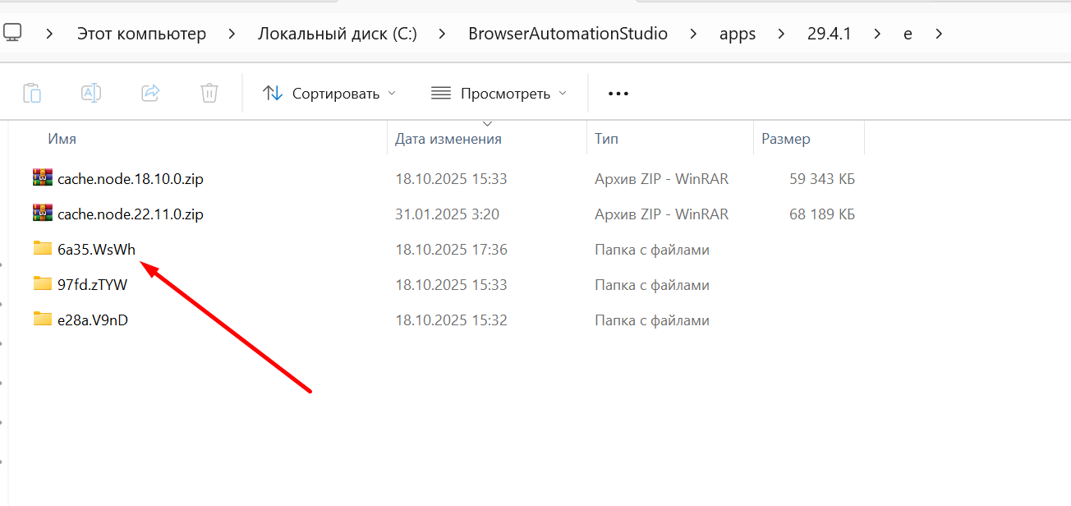Expand chevron after BrowserAutomationStudio breadcrumb
This screenshot has height=506, width=1071.
point(694,34)
